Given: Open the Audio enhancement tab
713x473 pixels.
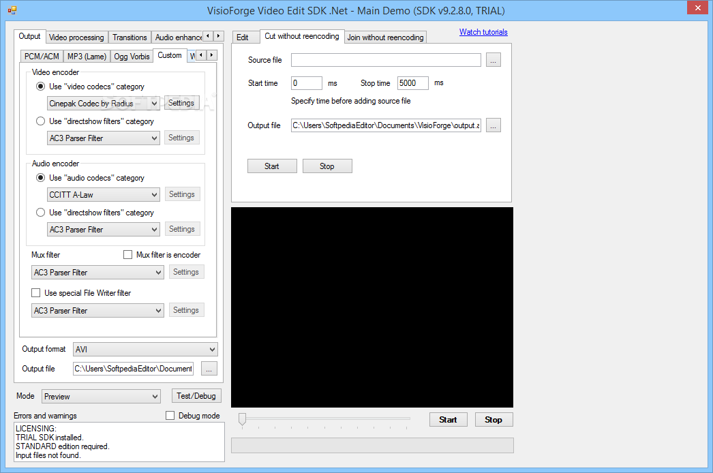Looking at the screenshot, I should pos(177,37).
